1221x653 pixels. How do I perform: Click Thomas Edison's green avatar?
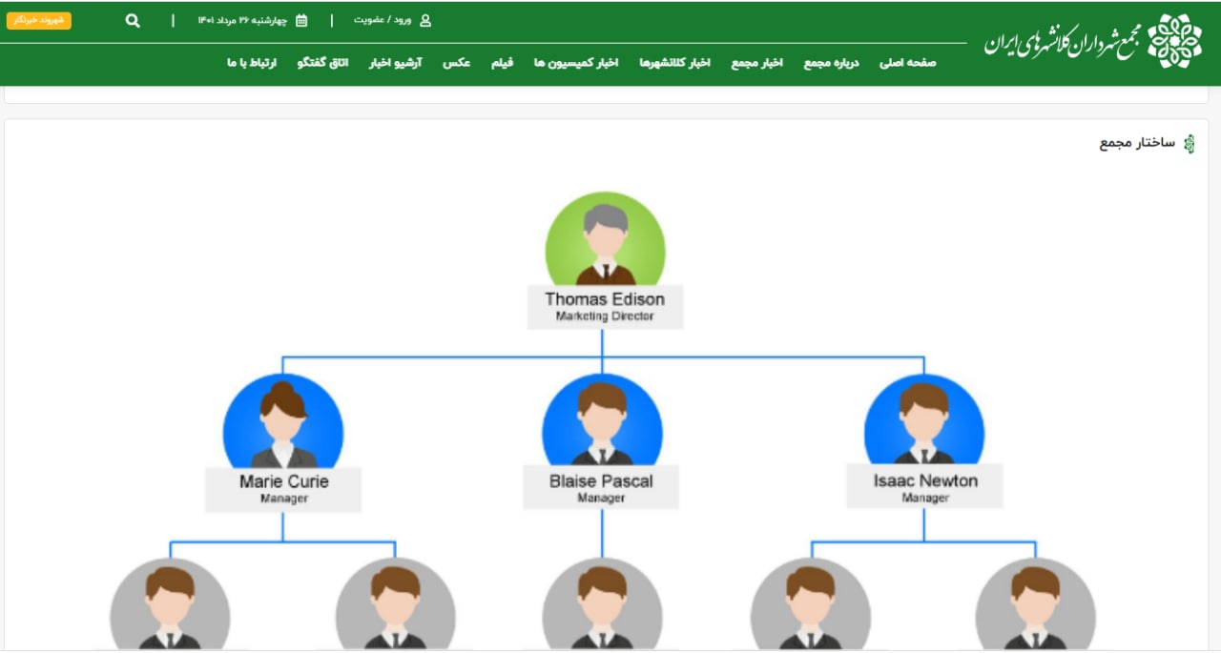click(605, 240)
